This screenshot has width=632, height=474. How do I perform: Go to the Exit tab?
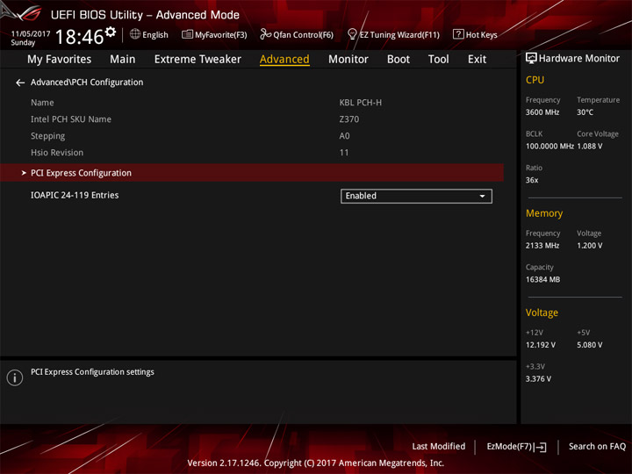coord(477,60)
